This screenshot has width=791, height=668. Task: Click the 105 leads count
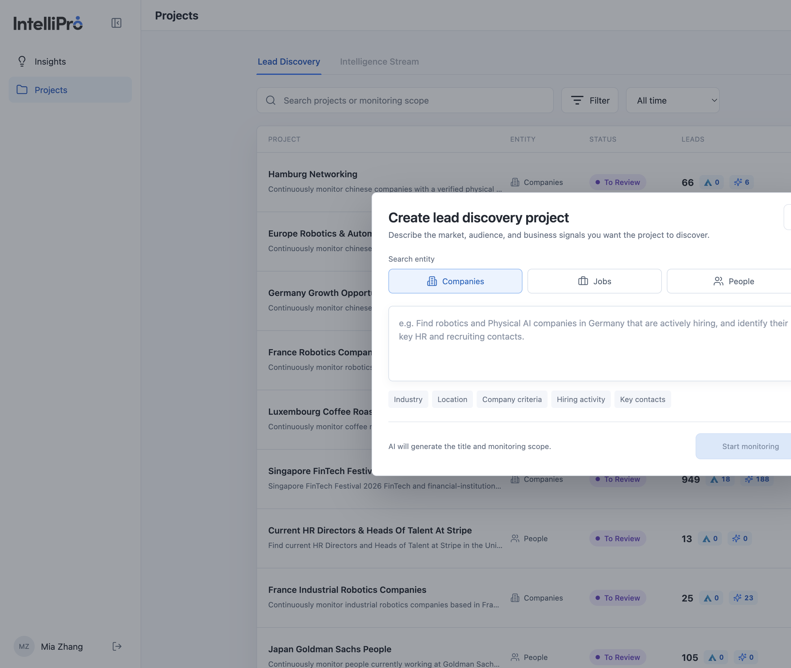pyautogui.click(x=690, y=658)
